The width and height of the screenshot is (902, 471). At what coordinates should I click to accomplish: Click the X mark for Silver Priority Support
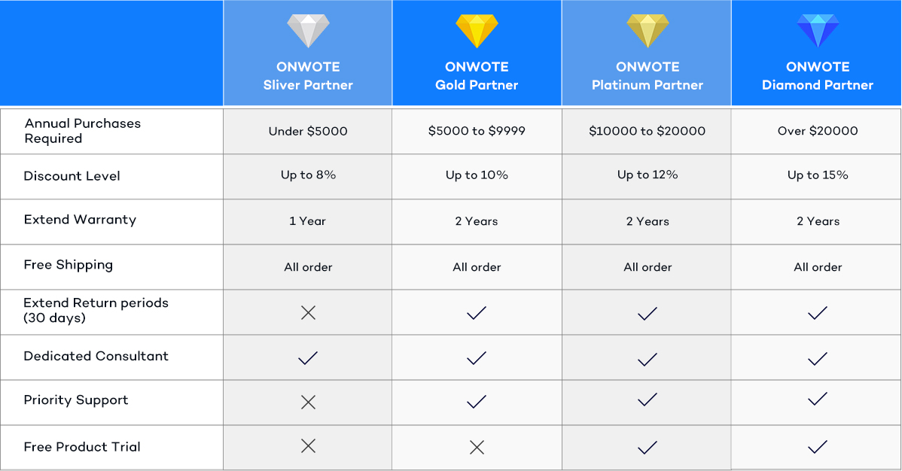coord(308,403)
